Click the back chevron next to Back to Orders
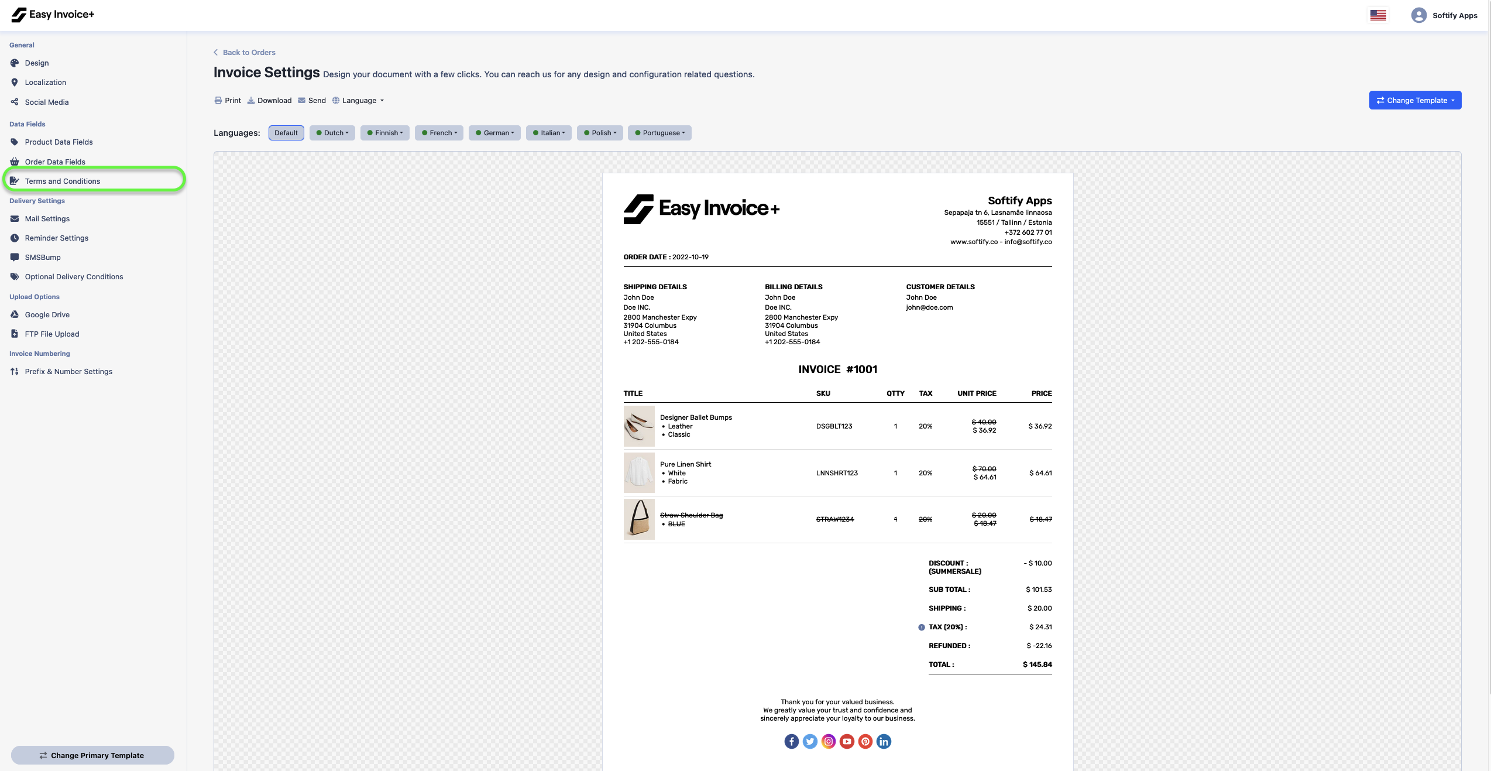Image resolution: width=1491 pixels, height=771 pixels. pos(215,52)
